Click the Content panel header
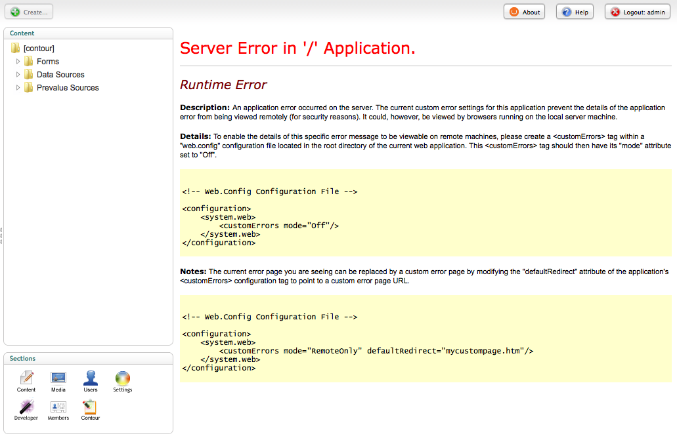Image resolution: width=677 pixels, height=442 pixels. (x=88, y=33)
